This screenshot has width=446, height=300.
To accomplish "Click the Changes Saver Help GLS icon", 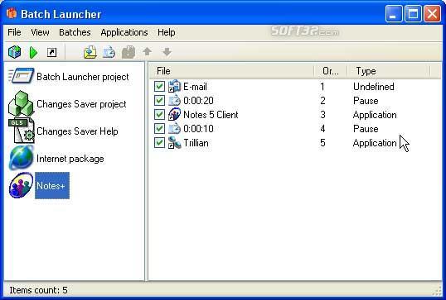I will (22, 131).
